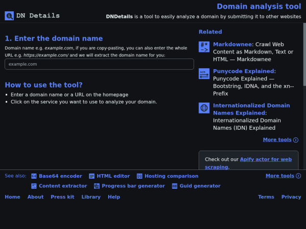Click the Hosting comparison icon

pos(139,176)
